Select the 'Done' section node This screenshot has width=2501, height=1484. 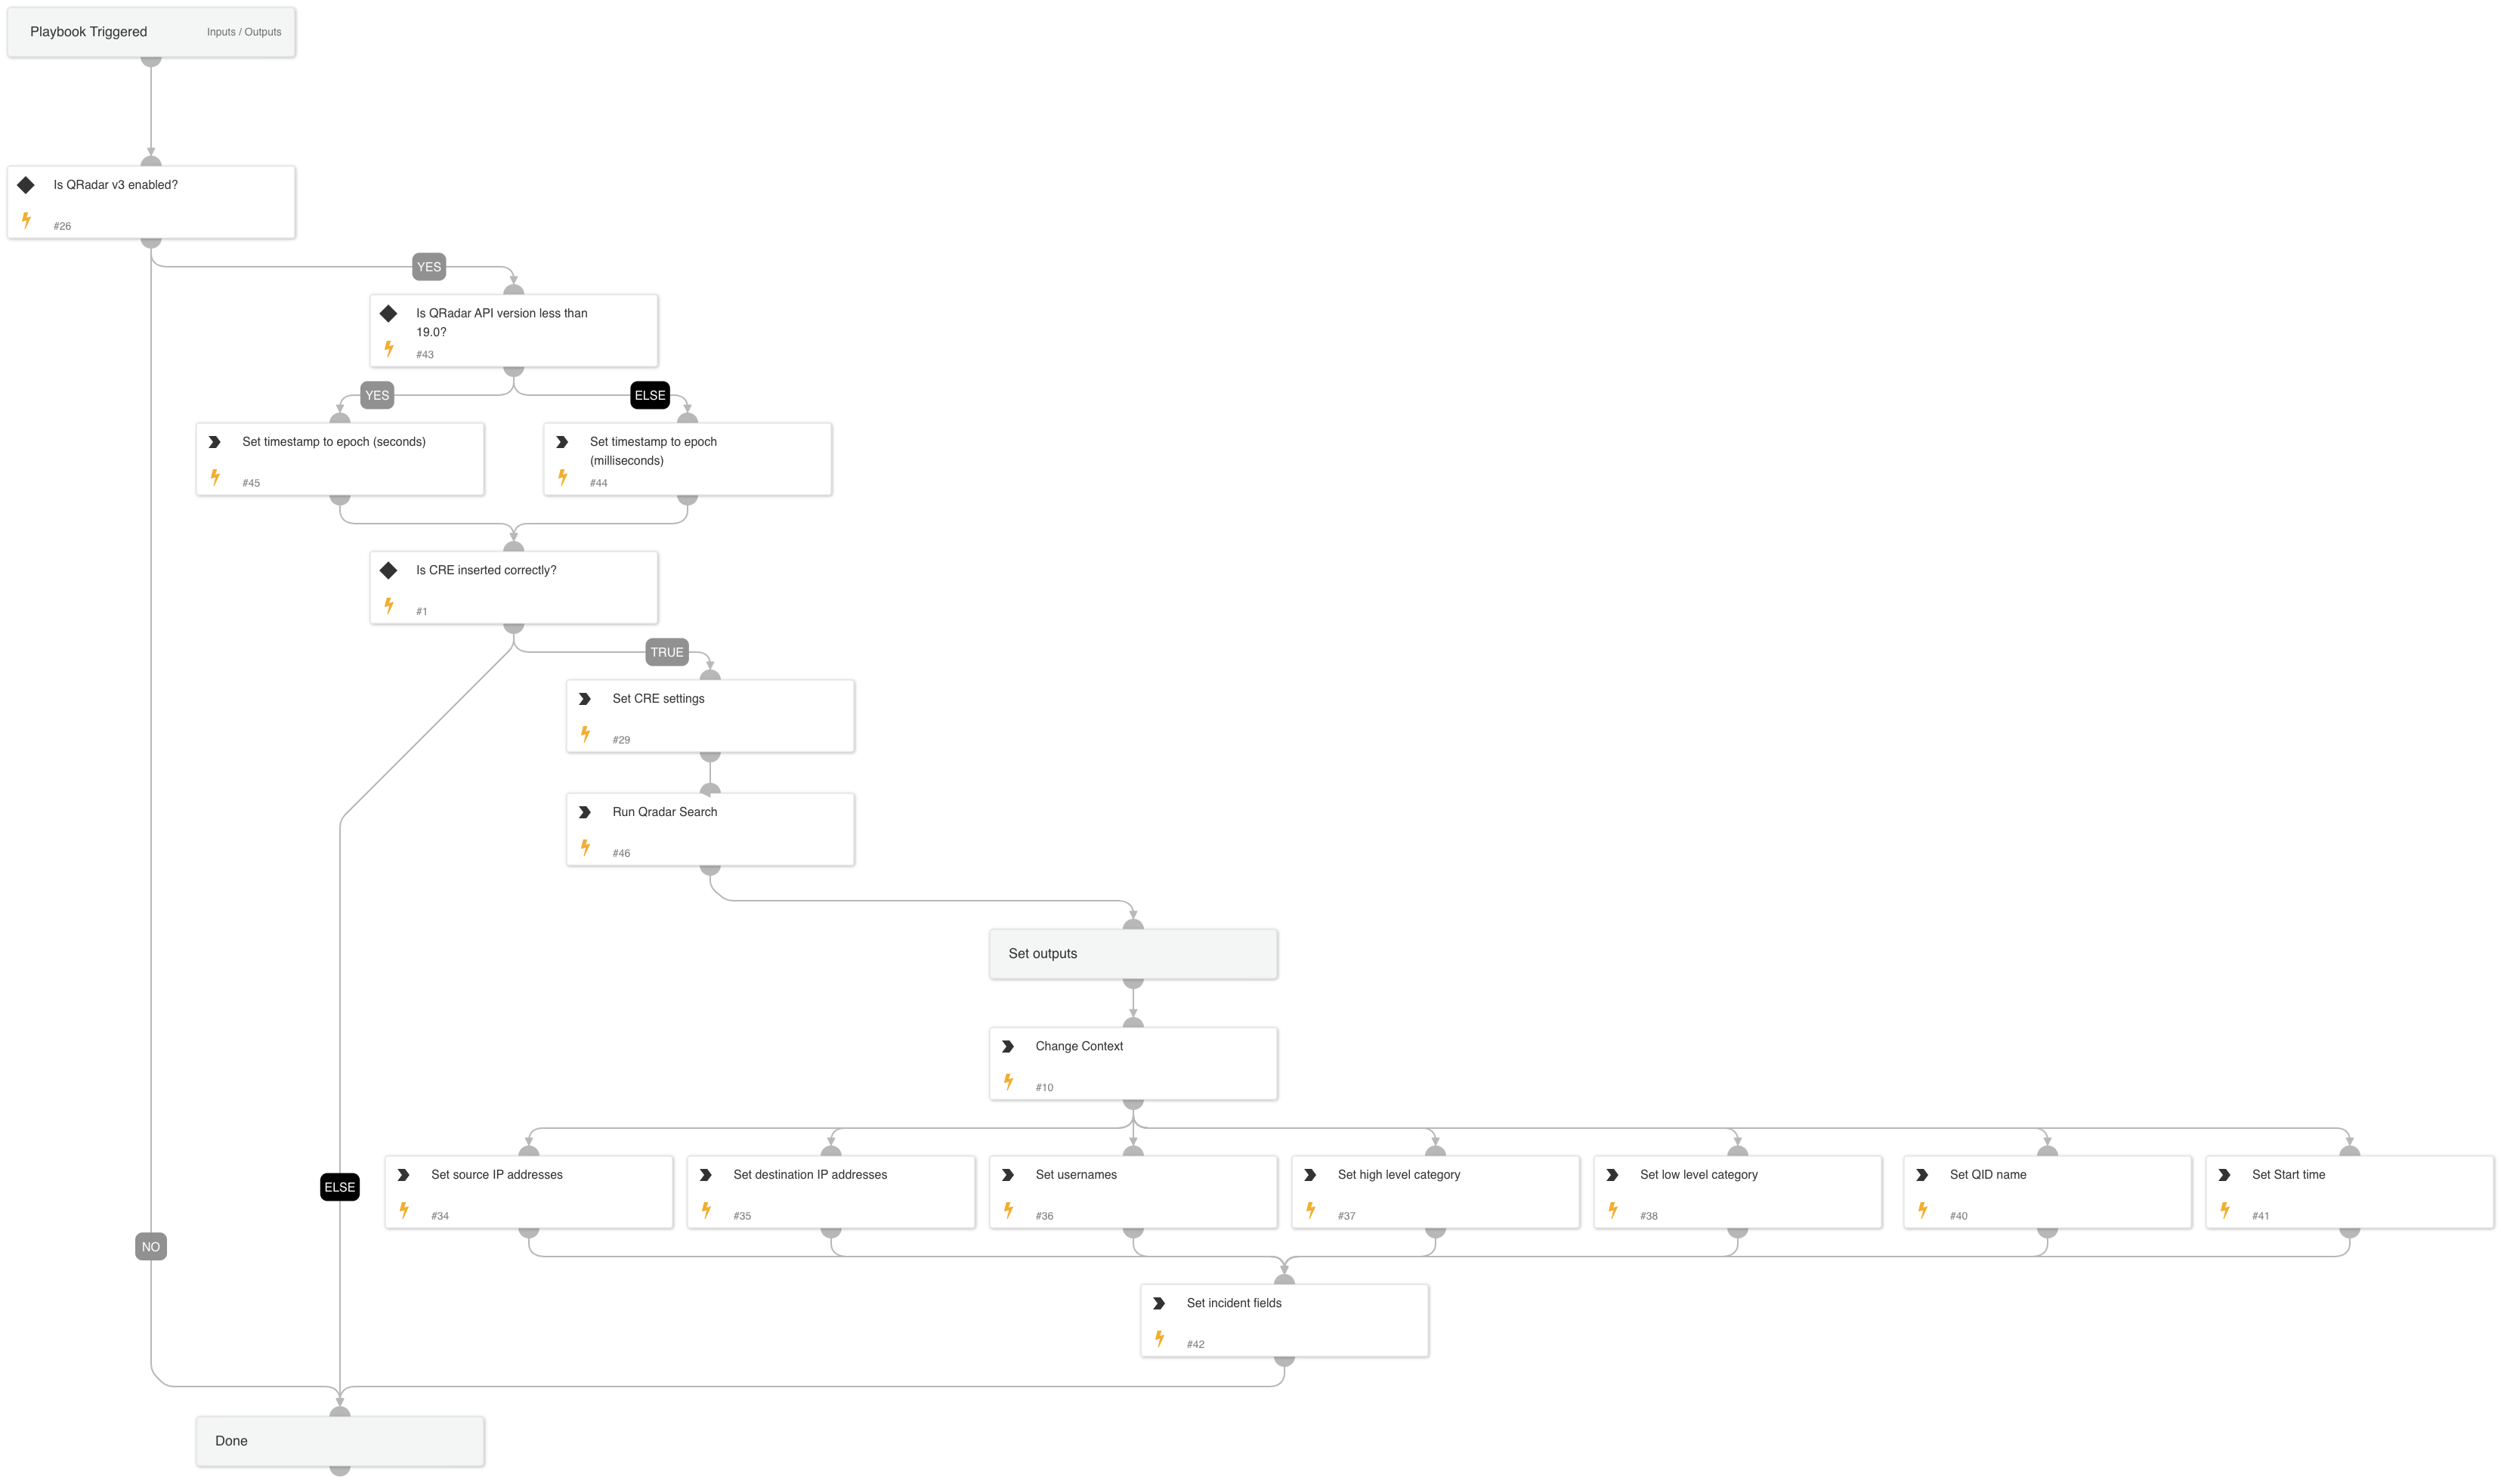click(x=340, y=1441)
